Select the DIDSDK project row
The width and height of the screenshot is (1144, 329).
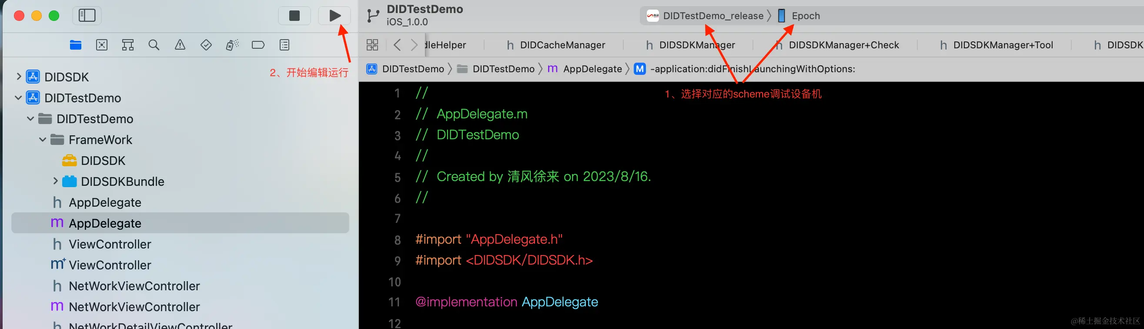coord(180,77)
